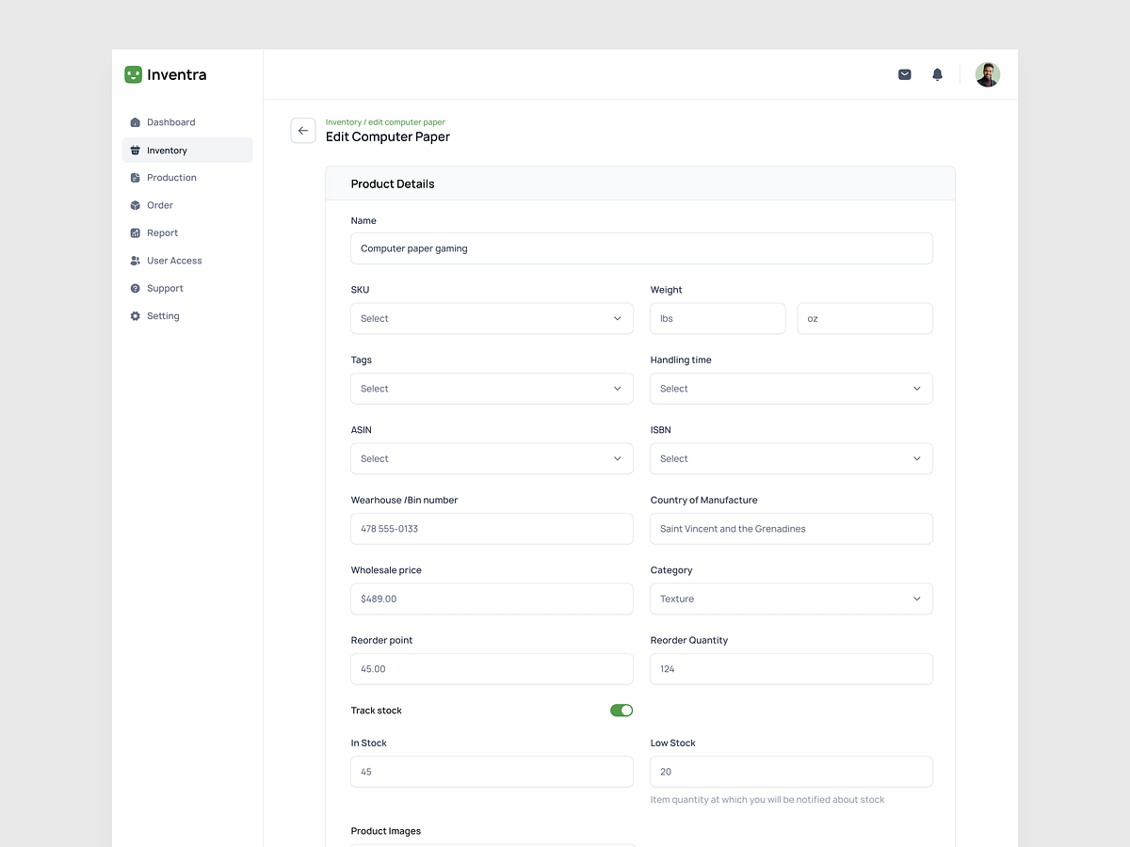Click the Dashboard home icon in sidebar
This screenshot has width=1130, height=847.
click(136, 122)
